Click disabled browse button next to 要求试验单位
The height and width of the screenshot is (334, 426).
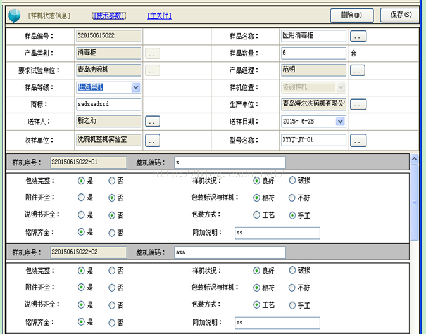152,70
